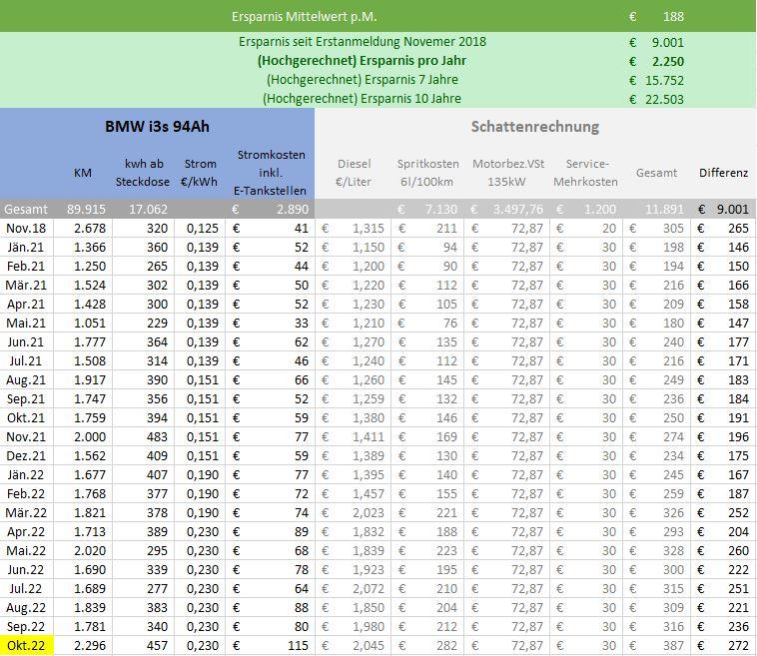
Task: Click KM value 2.020 in Mai.22 row
Action: pyautogui.click(x=90, y=551)
